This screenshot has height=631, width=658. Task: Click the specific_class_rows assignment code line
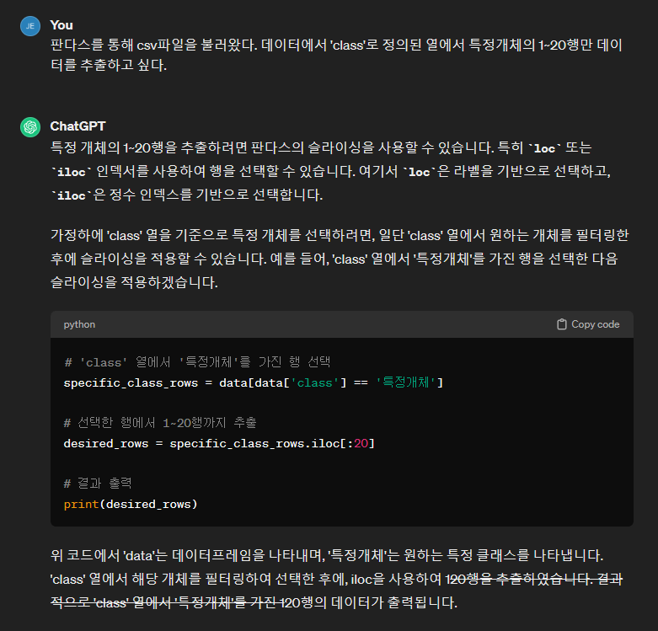pyautogui.click(x=253, y=382)
